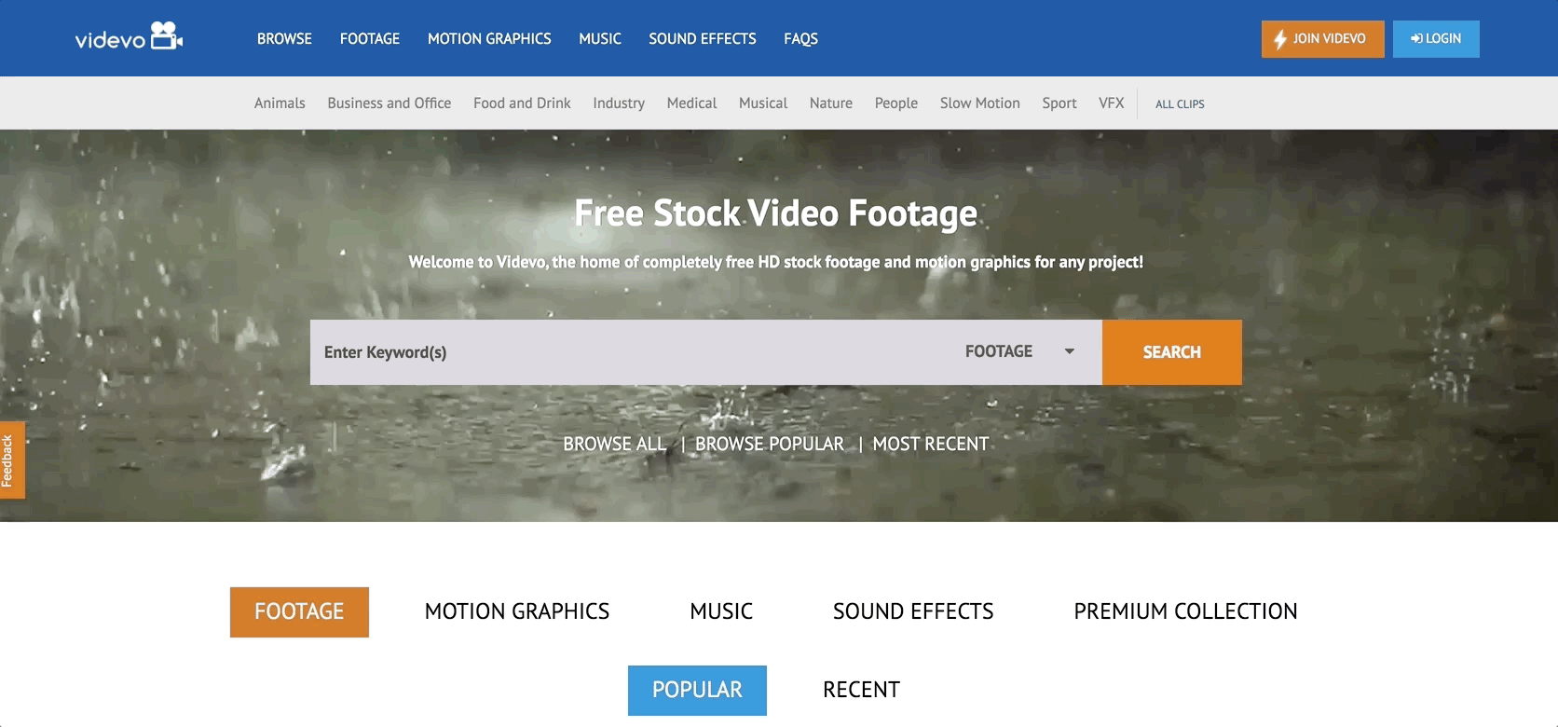
Task: Switch to the MUSIC tab below the banner
Action: point(721,611)
